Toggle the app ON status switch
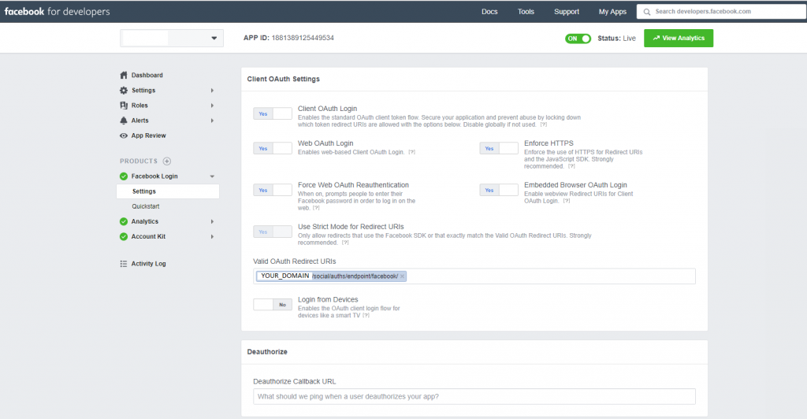 coord(578,39)
